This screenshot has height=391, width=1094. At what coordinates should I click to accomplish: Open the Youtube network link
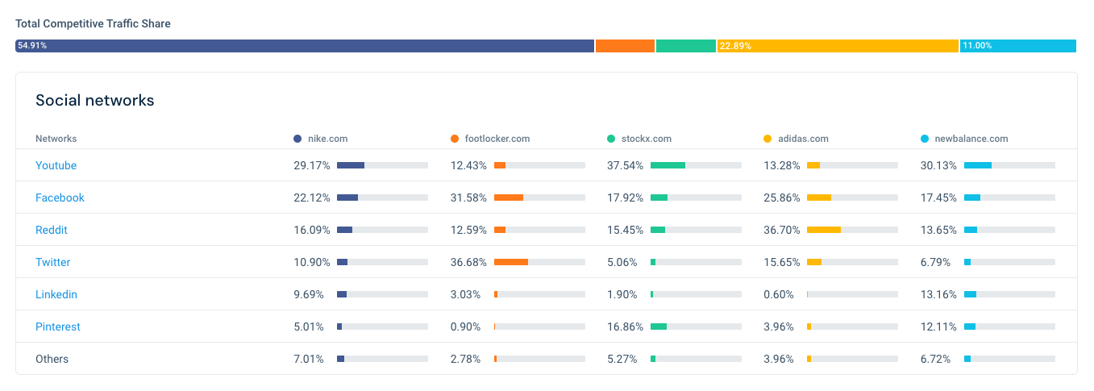[56, 165]
